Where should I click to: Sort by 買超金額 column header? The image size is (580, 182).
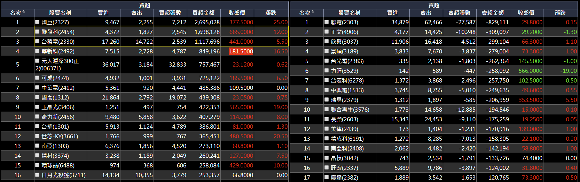point(204,13)
